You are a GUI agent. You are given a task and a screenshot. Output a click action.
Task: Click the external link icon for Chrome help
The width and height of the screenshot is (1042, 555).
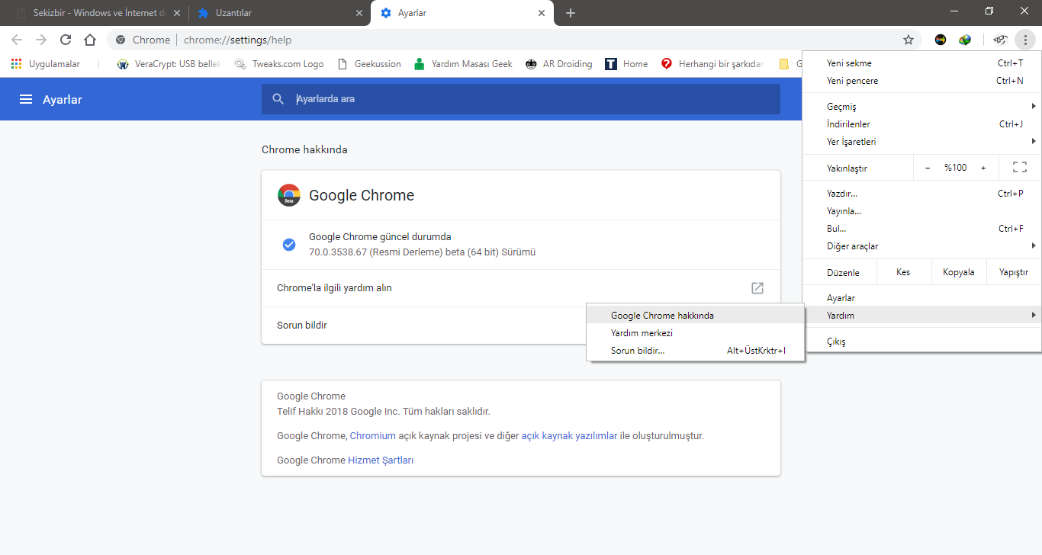[757, 288]
